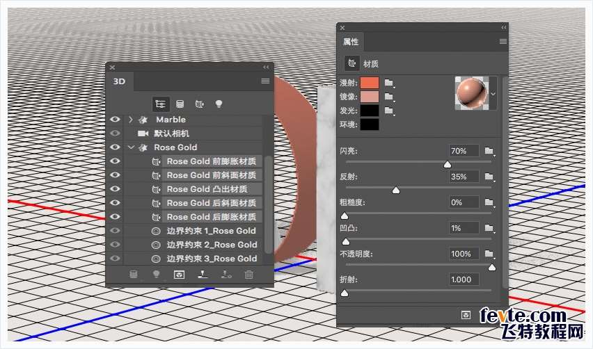This screenshot has width=593, height=349.
Task: Hide the Rose Gold mesh group
Action: coord(115,147)
